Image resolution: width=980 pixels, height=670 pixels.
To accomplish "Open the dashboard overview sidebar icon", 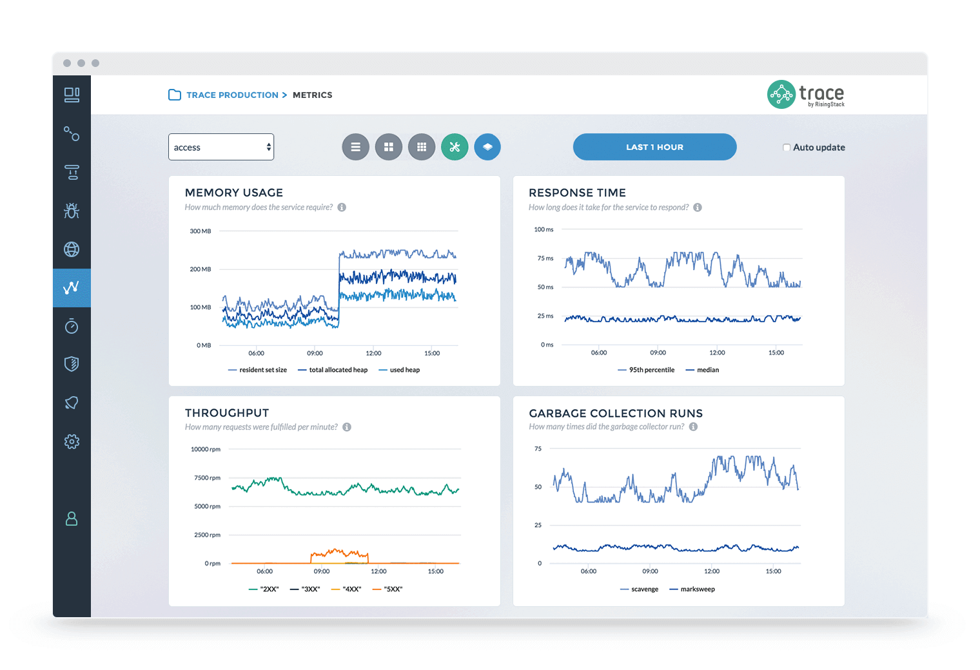I will click(72, 95).
